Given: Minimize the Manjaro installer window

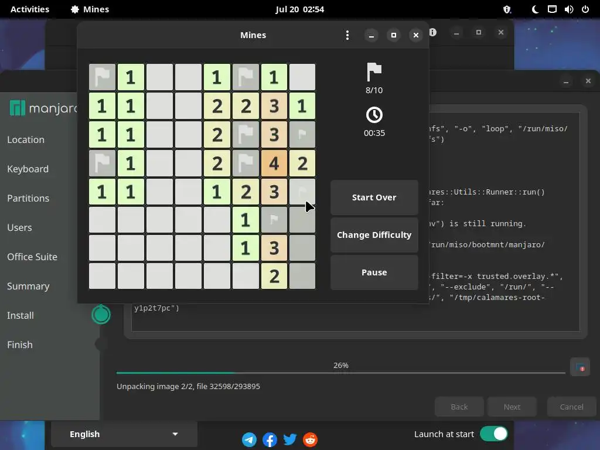Looking at the screenshot, I should tap(566, 81).
